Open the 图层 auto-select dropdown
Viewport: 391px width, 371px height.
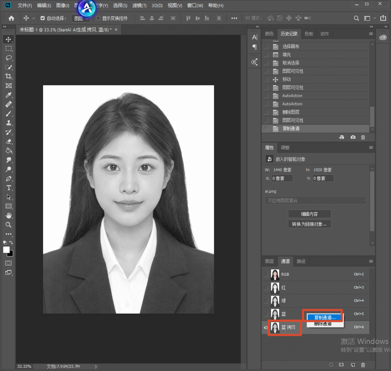pos(81,18)
